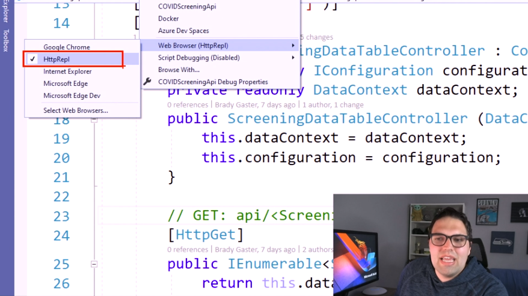Click the webcam video overlay of presenter
This screenshot has width=528, height=296.
(431, 245)
